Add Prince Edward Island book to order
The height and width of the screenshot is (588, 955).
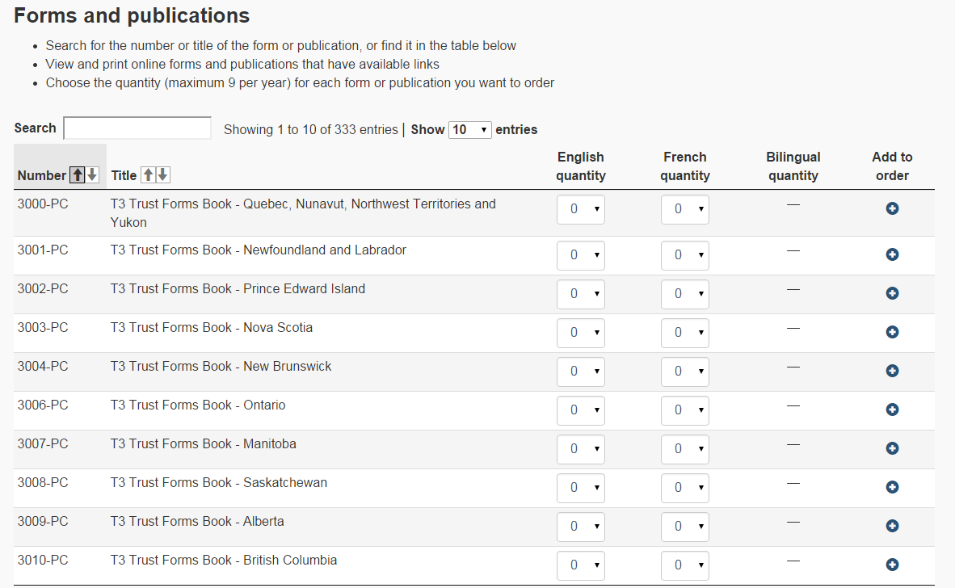892,293
